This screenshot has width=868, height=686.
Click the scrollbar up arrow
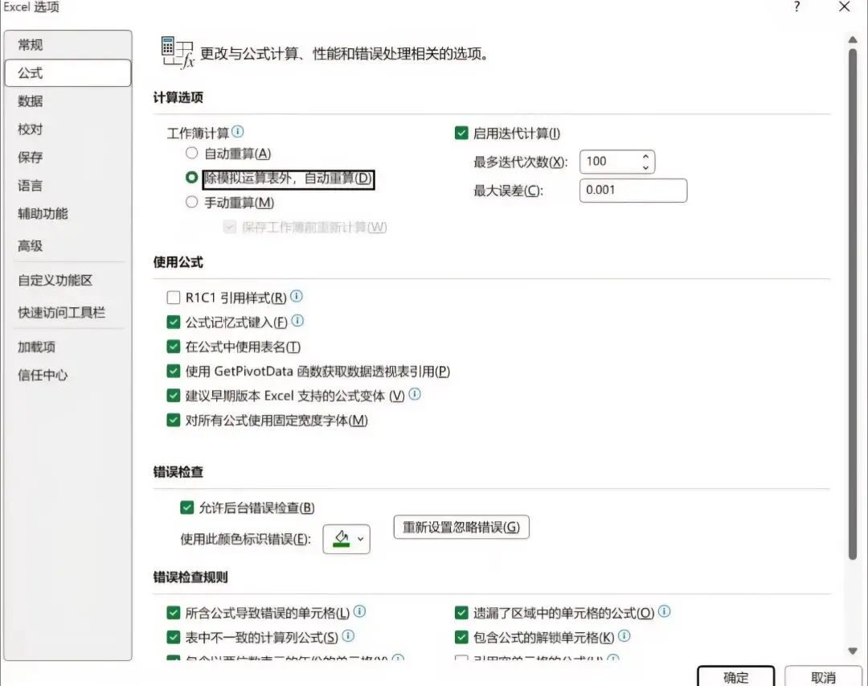click(x=853, y=39)
